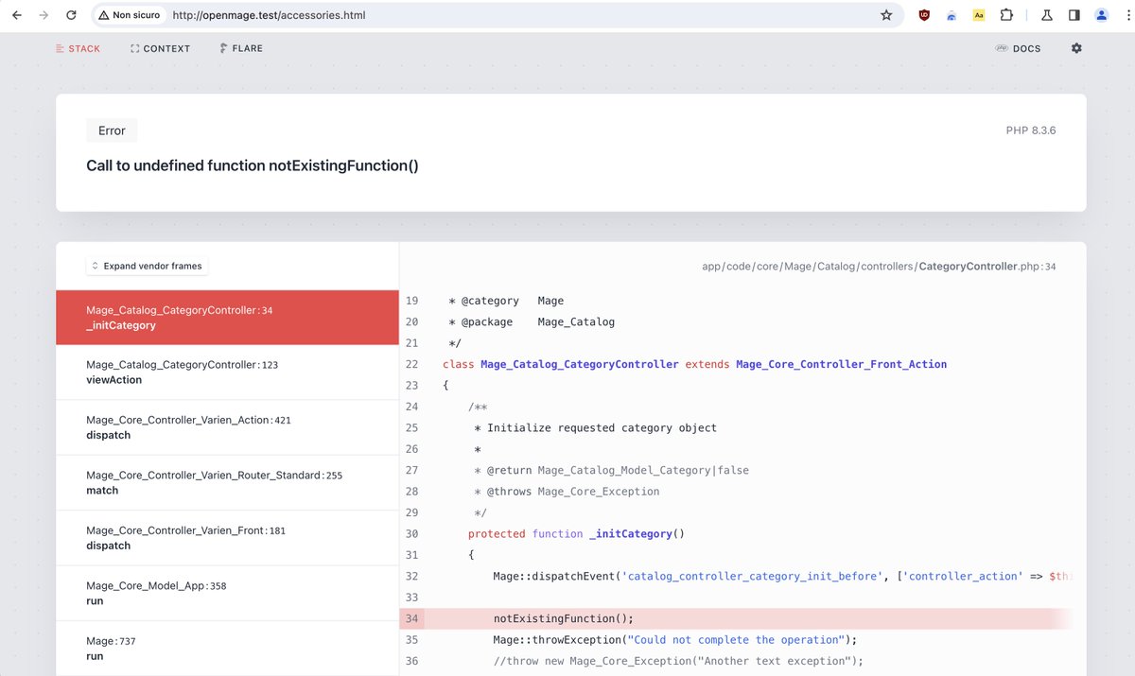The height and width of the screenshot is (676, 1135).
Task: Click the '@category Mage' comment line
Action: [506, 301]
